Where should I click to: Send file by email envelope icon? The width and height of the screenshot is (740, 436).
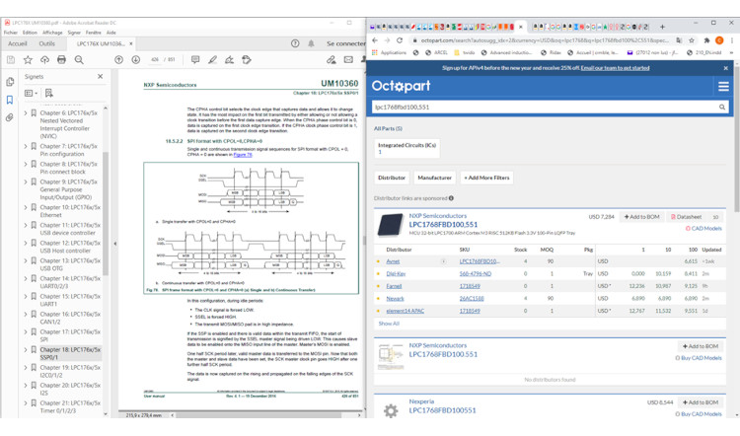348,60
